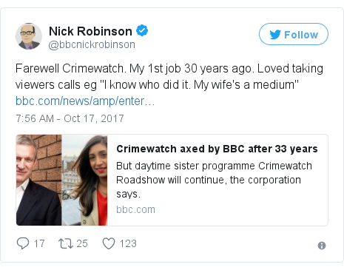Click the 17 replies count
The width and height of the screenshot is (344, 270).
point(39,243)
